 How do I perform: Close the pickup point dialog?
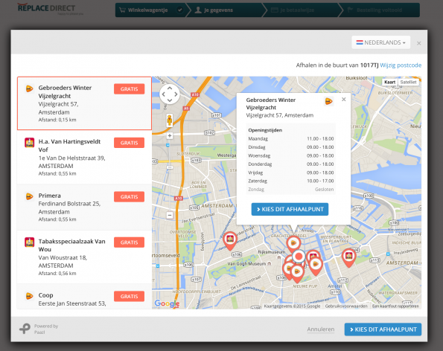[x=419, y=43]
